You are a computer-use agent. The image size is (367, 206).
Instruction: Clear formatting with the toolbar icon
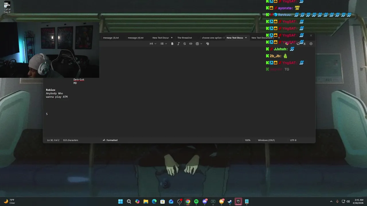[x=208, y=44]
